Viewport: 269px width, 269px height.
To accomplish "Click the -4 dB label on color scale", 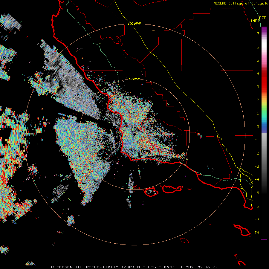I will (x=257, y=180).
